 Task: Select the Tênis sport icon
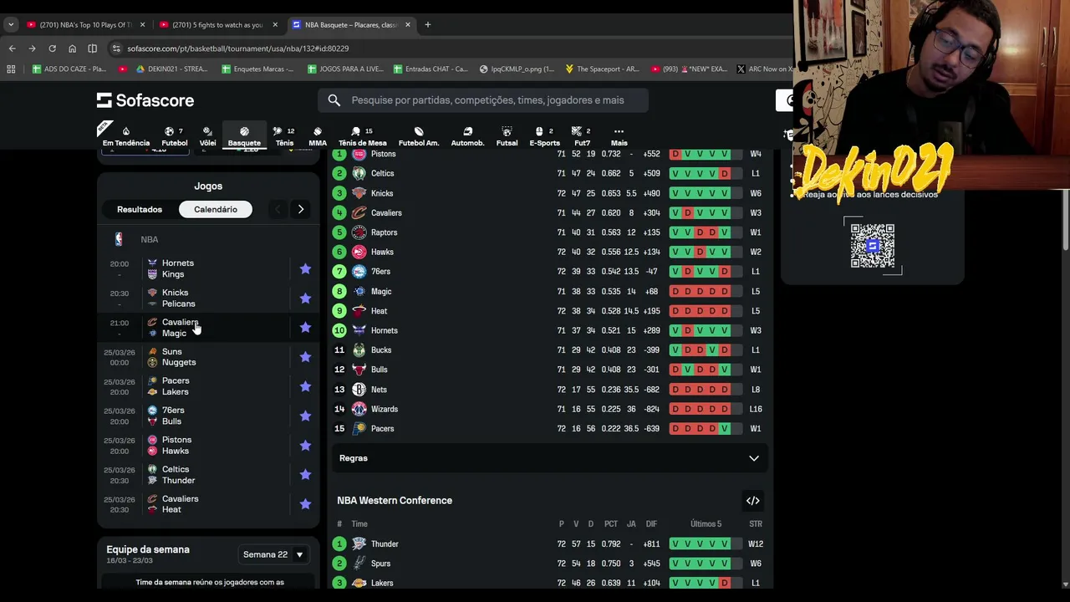pyautogui.click(x=284, y=136)
